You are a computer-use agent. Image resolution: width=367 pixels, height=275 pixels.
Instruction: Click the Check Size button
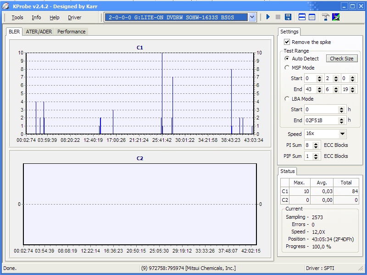click(x=341, y=59)
